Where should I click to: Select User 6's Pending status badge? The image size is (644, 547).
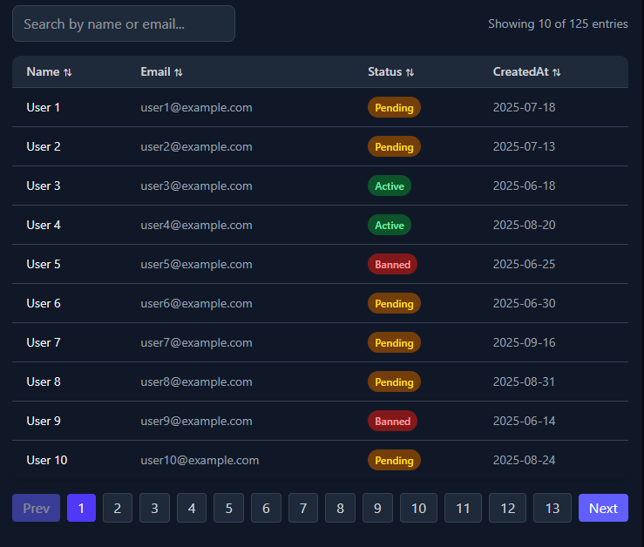click(394, 303)
